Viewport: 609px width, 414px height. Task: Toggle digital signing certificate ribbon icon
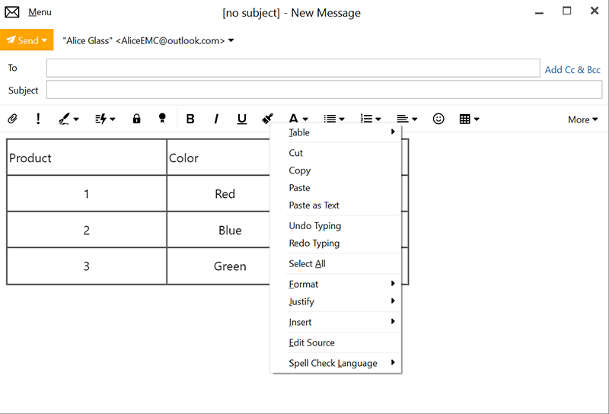point(162,119)
